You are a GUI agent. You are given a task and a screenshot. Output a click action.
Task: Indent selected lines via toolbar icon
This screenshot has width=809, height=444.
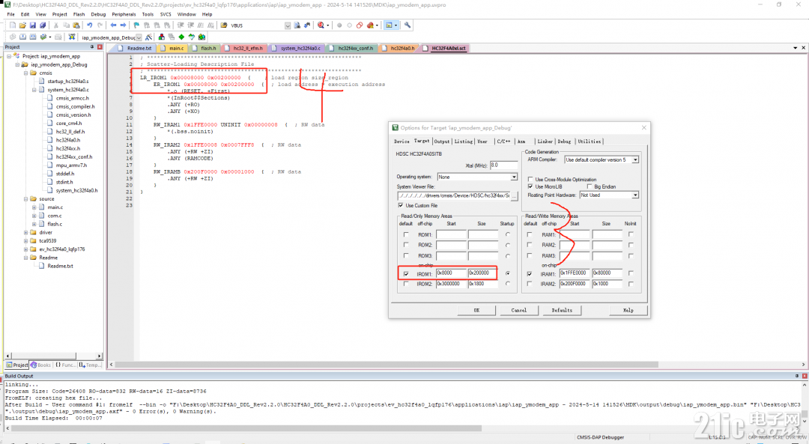click(181, 25)
